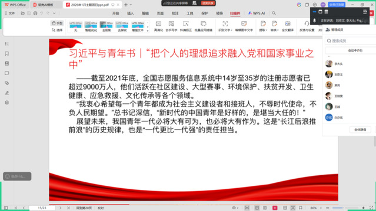Start slideshow with the red play button
Screen dimensions: 376x211
pyautogui.click(x=275, y=208)
